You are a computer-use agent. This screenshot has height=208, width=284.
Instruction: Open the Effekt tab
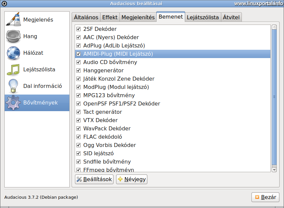(x=110, y=17)
